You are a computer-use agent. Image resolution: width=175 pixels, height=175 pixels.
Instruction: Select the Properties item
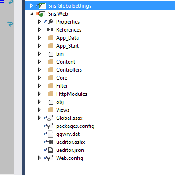tap(68, 22)
